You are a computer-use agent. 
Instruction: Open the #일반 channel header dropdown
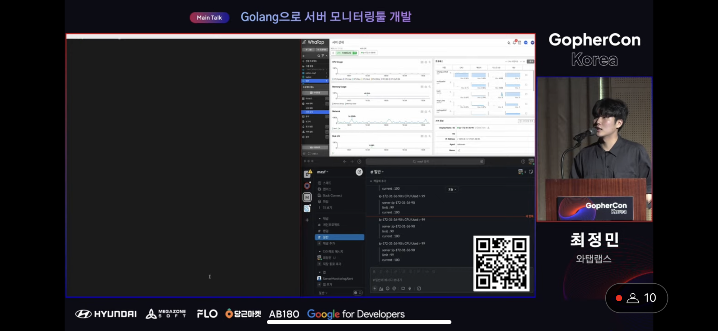click(377, 172)
